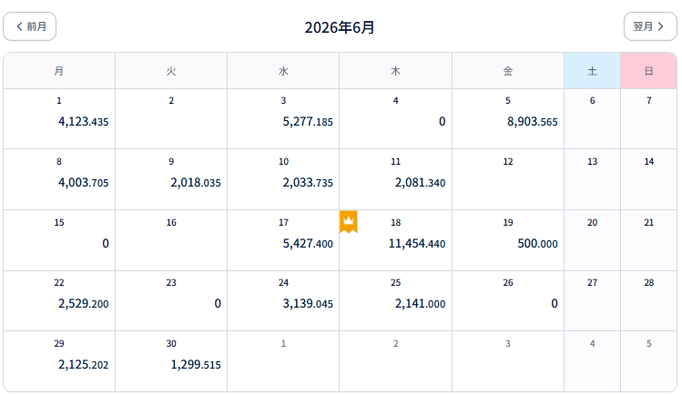Select June 29 cell showing 2,125.202
Viewport: 682px width, 395px height.
coord(59,361)
